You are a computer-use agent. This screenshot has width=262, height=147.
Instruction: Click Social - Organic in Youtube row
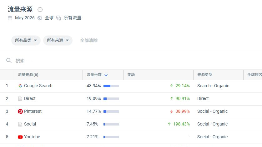point(212,137)
